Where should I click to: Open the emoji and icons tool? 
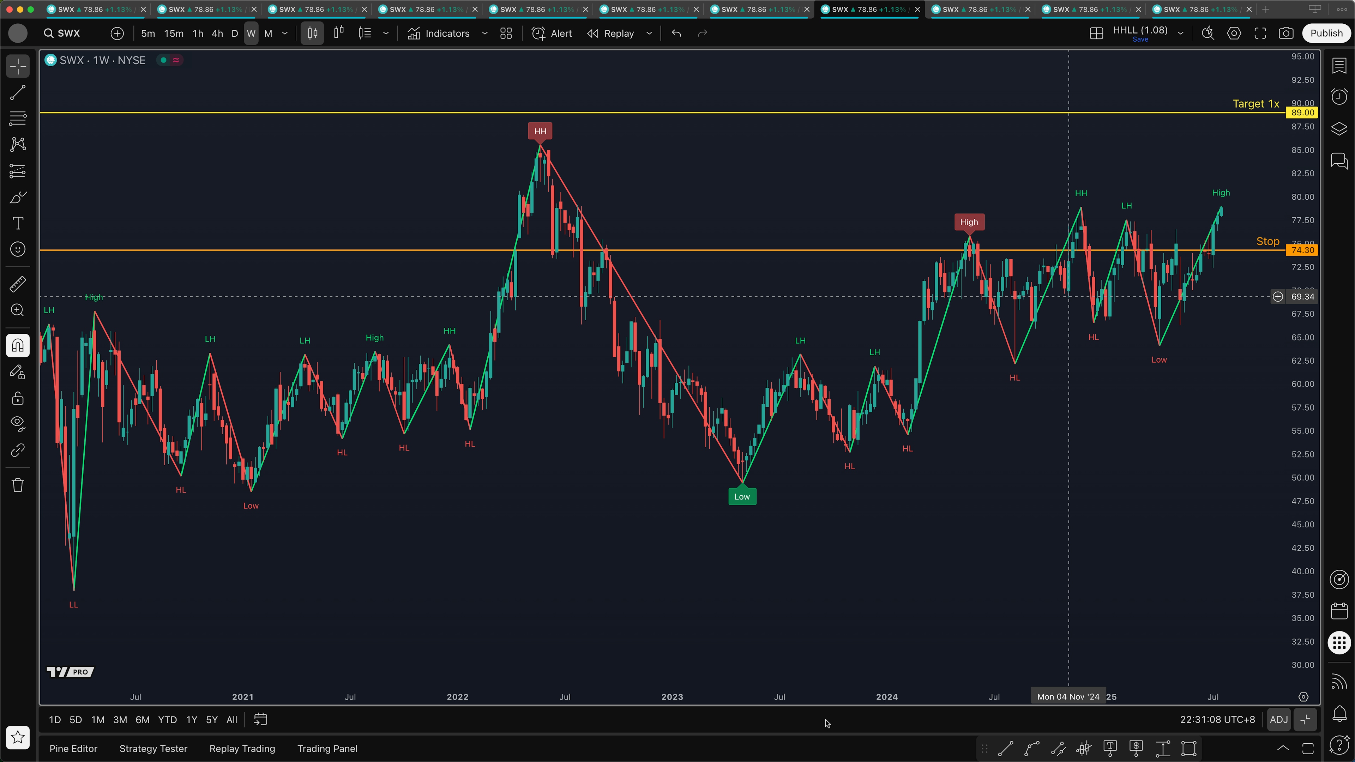point(18,249)
